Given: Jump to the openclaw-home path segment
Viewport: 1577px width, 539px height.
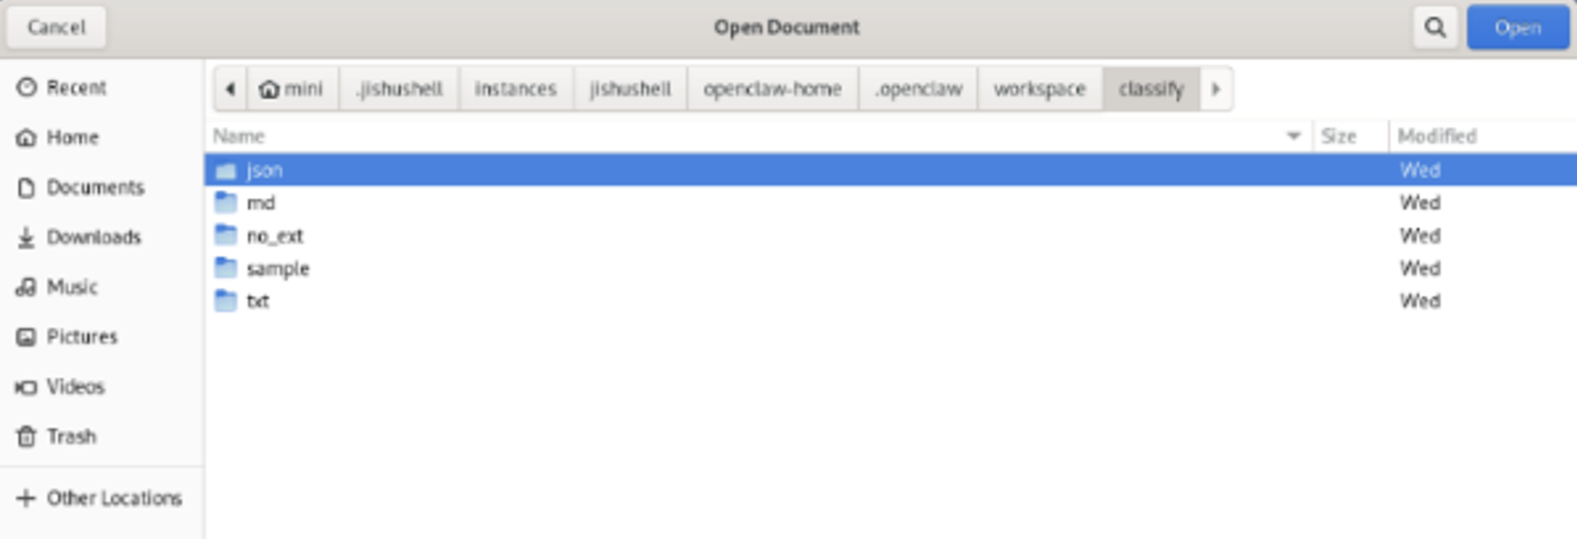Looking at the screenshot, I should pyautogui.click(x=772, y=89).
